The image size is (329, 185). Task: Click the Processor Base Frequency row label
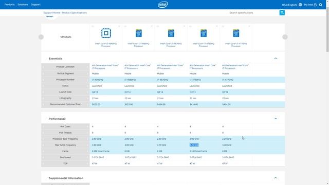pos(65,139)
